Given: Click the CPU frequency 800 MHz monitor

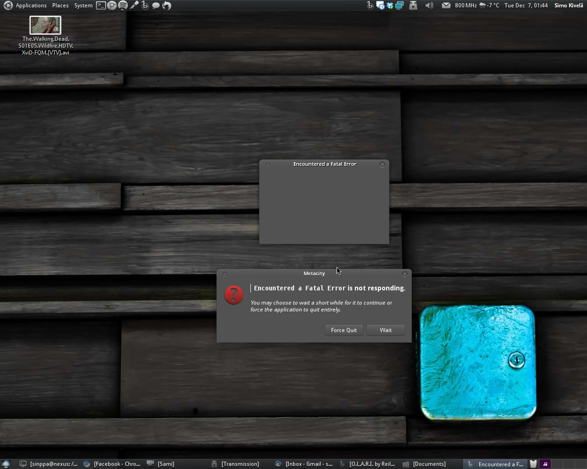Looking at the screenshot, I should [x=465, y=5].
